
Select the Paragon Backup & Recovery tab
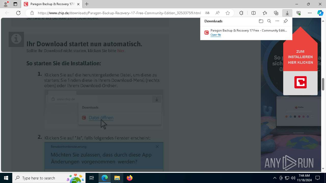[52, 4]
